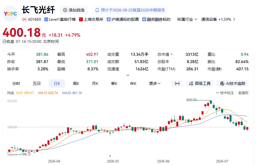The height and width of the screenshot is (165, 256).
Task: Click the 总市值 value 3313亿
Action: pos(192,54)
